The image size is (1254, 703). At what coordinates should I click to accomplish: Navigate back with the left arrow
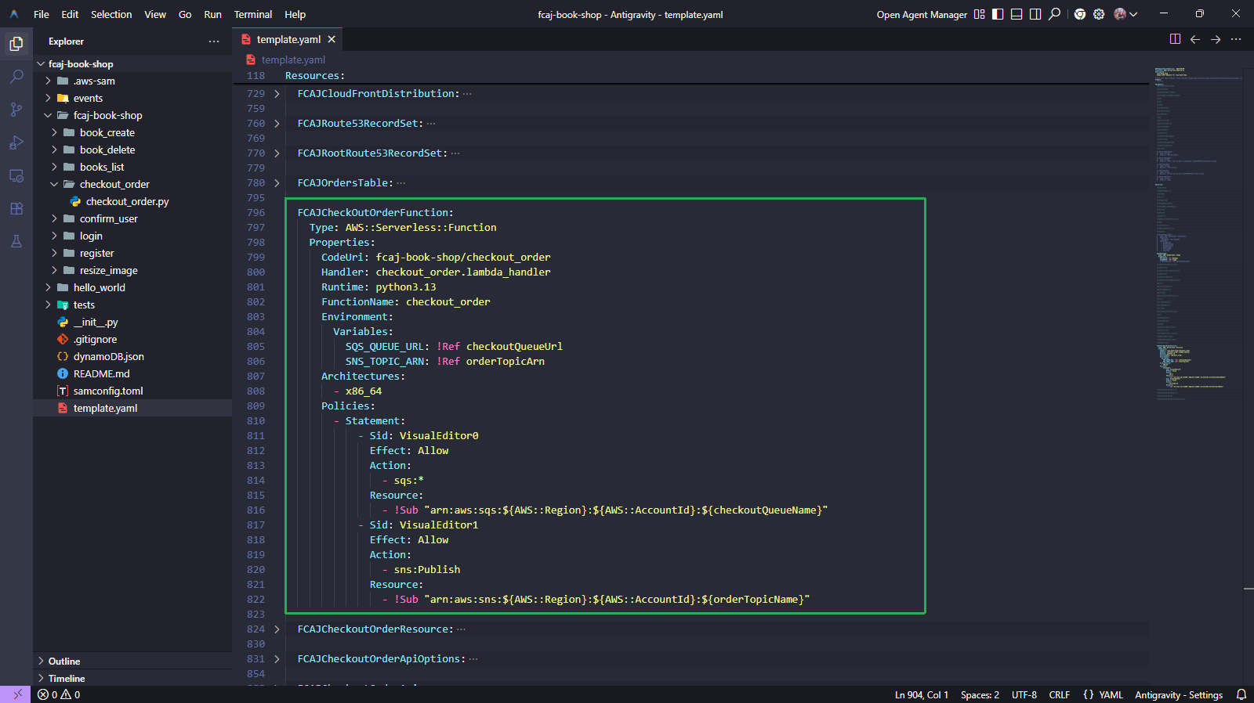point(1195,39)
